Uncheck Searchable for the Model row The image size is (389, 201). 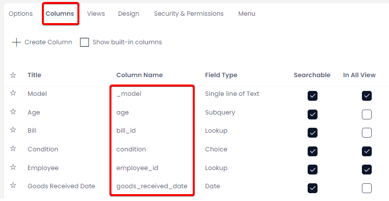coord(313,96)
